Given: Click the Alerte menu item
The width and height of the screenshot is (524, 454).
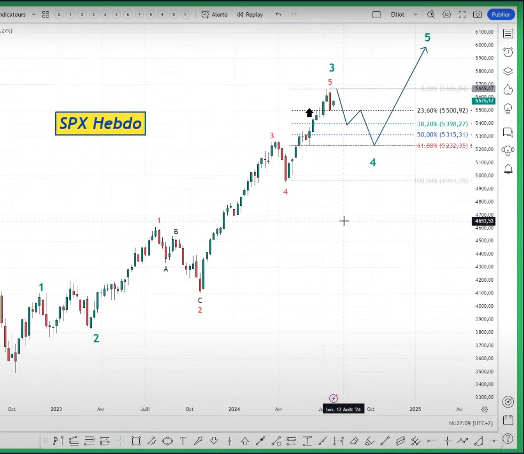Looking at the screenshot, I should 214,14.
